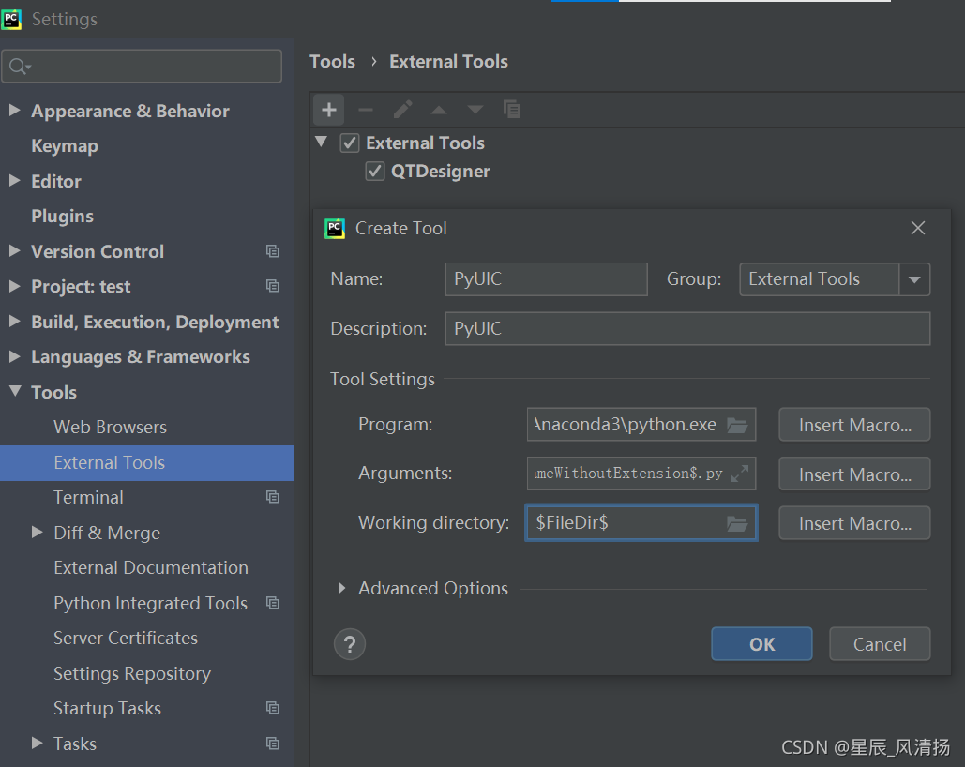
Task: Click Insert Macro for Working directory
Action: (x=855, y=523)
